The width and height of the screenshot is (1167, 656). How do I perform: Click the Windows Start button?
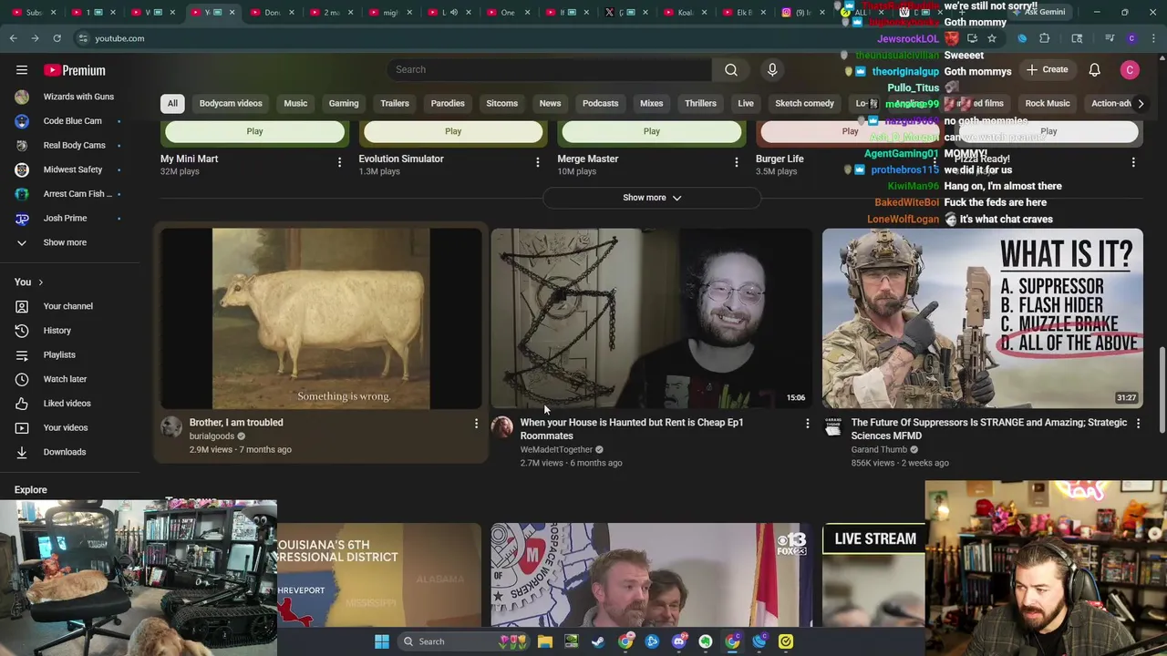382,641
